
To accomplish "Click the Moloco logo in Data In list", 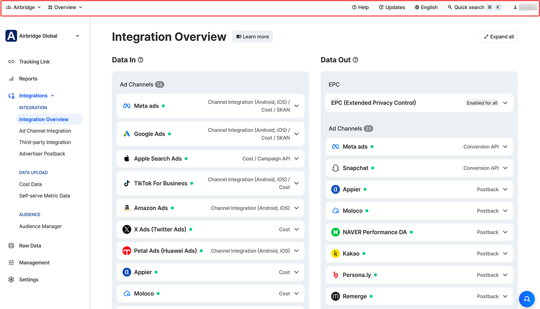I will click(x=127, y=294).
